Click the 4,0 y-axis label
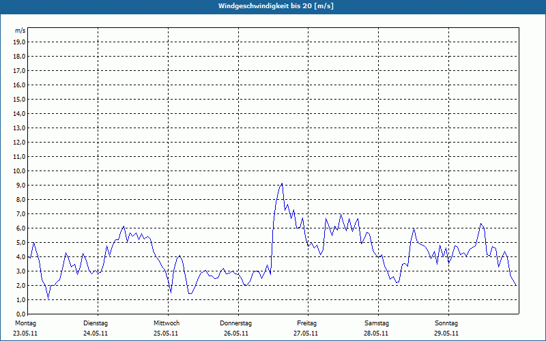546x341 pixels. (x=20, y=257)
